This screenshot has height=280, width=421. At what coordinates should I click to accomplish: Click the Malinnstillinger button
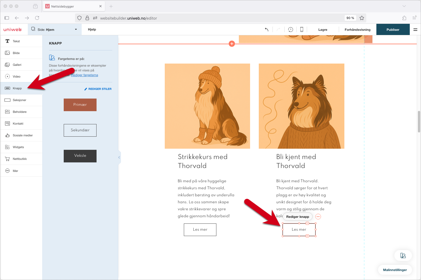click(395, 270)
